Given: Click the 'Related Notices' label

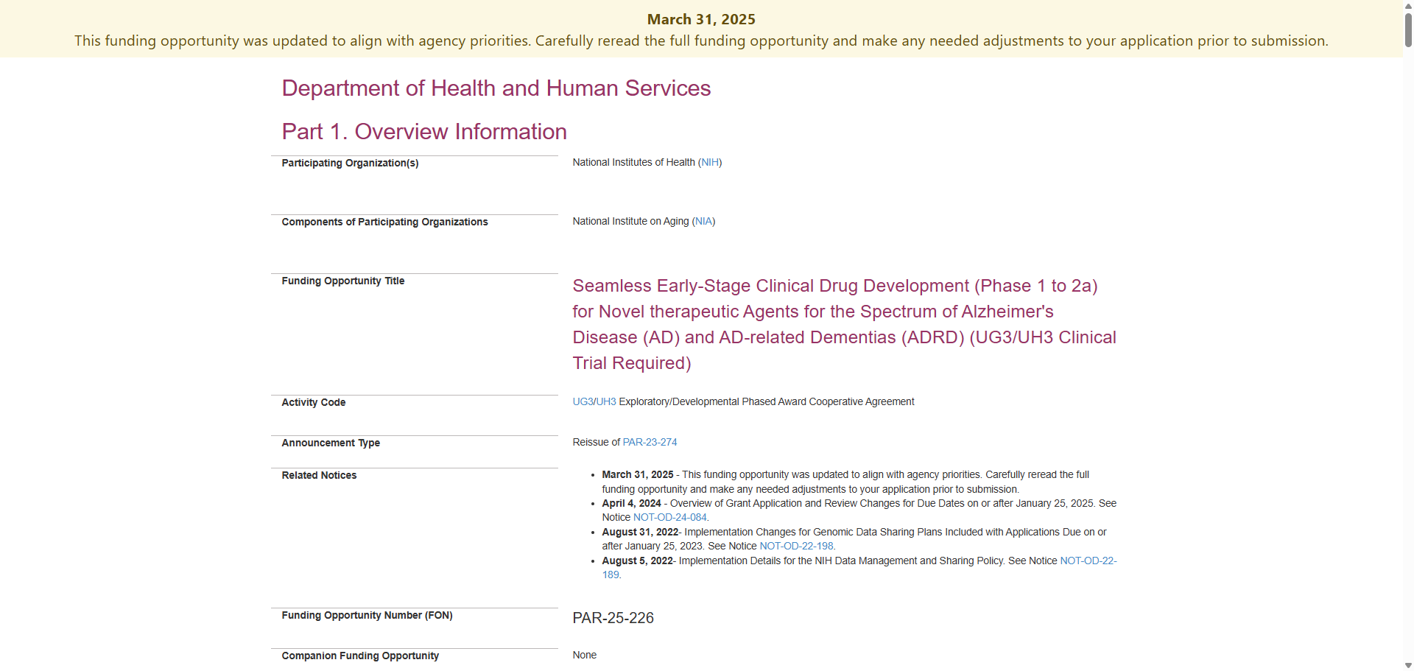Looking at the screenshot, I should 319,475.
